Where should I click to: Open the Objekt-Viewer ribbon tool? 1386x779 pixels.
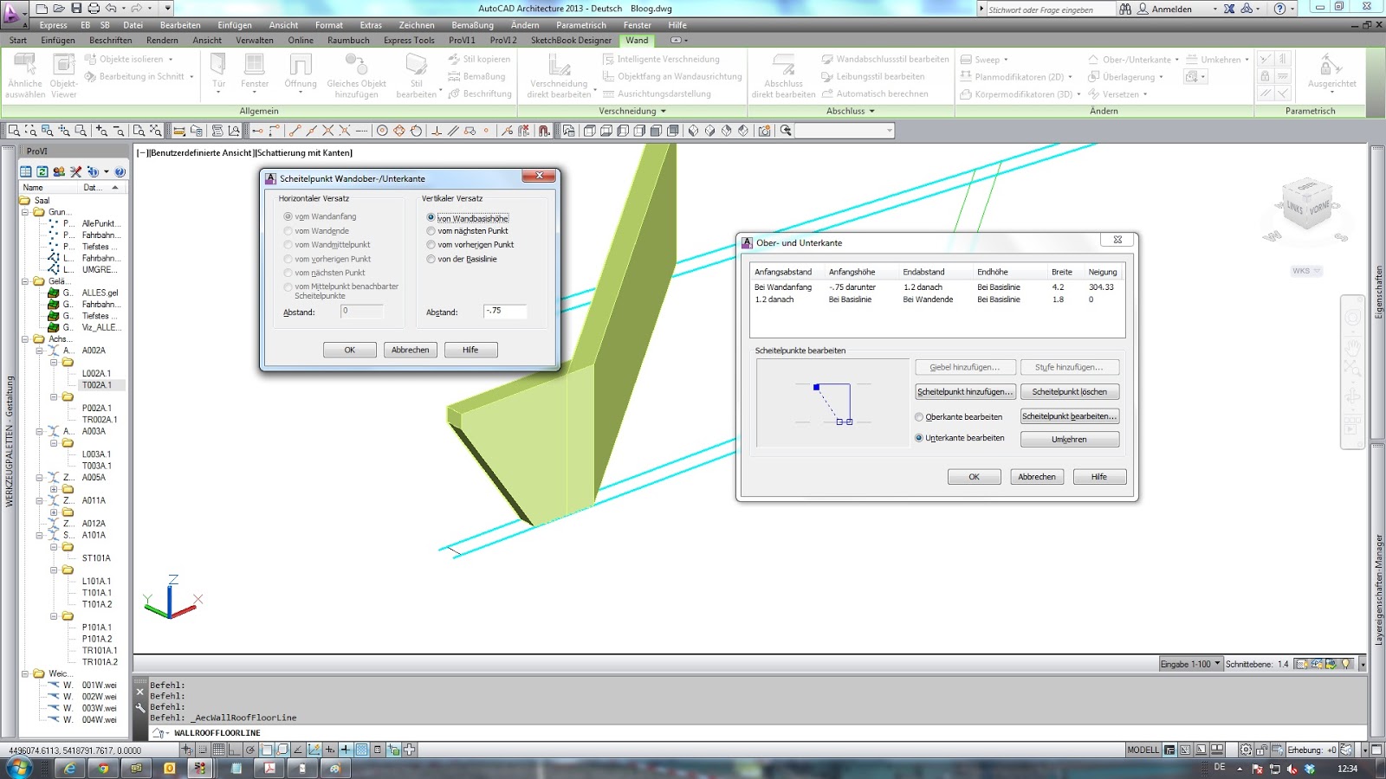coord(63,75)
